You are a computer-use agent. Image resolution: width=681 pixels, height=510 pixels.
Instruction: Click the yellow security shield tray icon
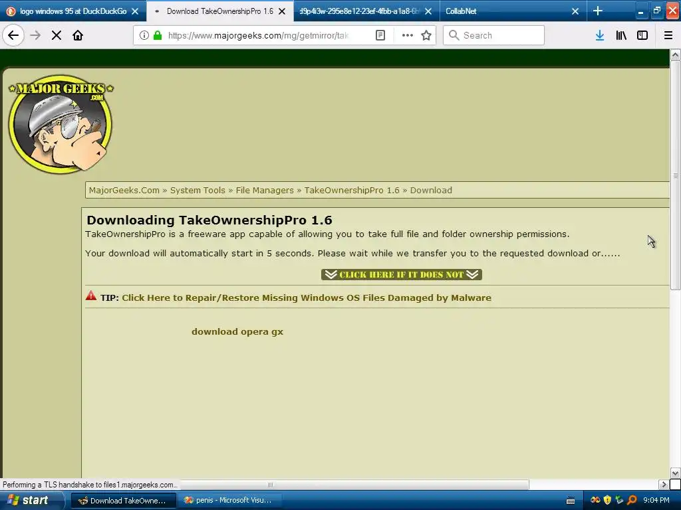607,500
